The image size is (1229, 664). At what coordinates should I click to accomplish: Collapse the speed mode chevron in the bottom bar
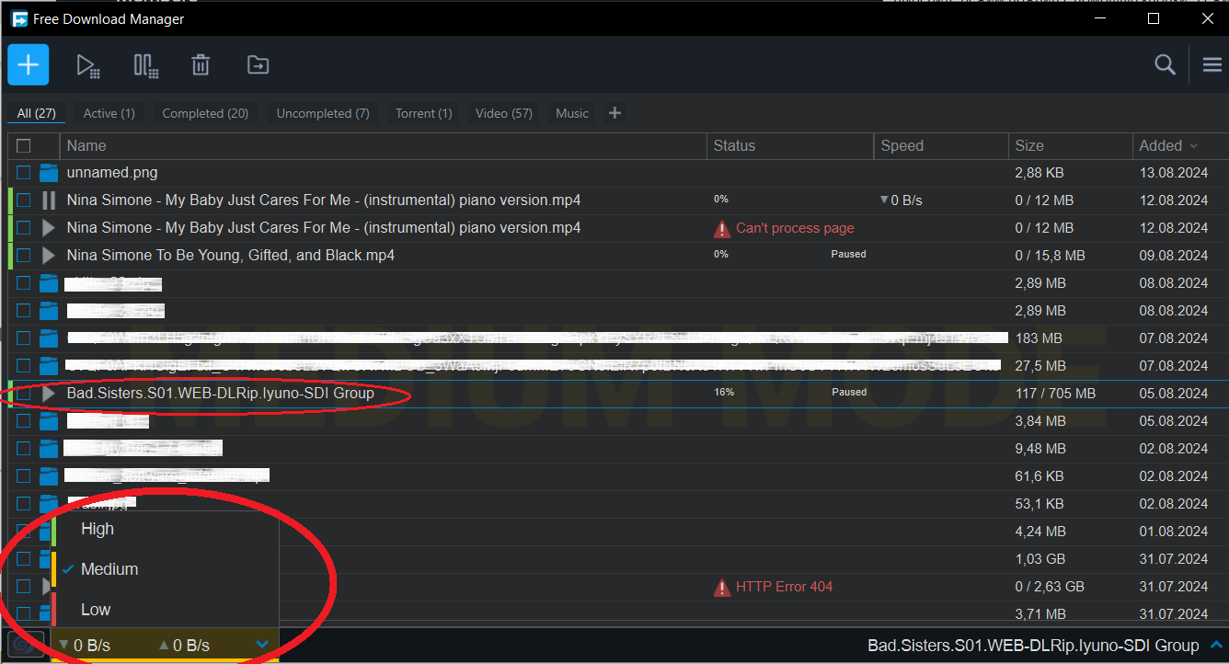262,645
